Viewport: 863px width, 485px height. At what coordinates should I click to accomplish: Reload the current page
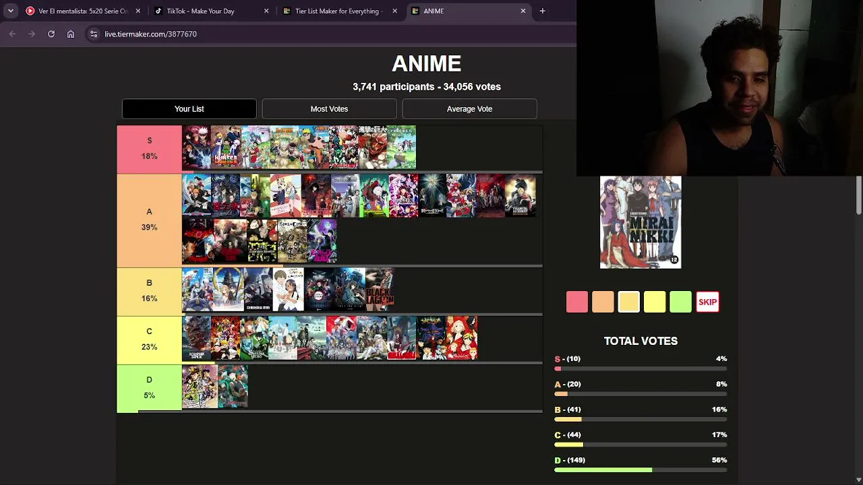[51, 34]
